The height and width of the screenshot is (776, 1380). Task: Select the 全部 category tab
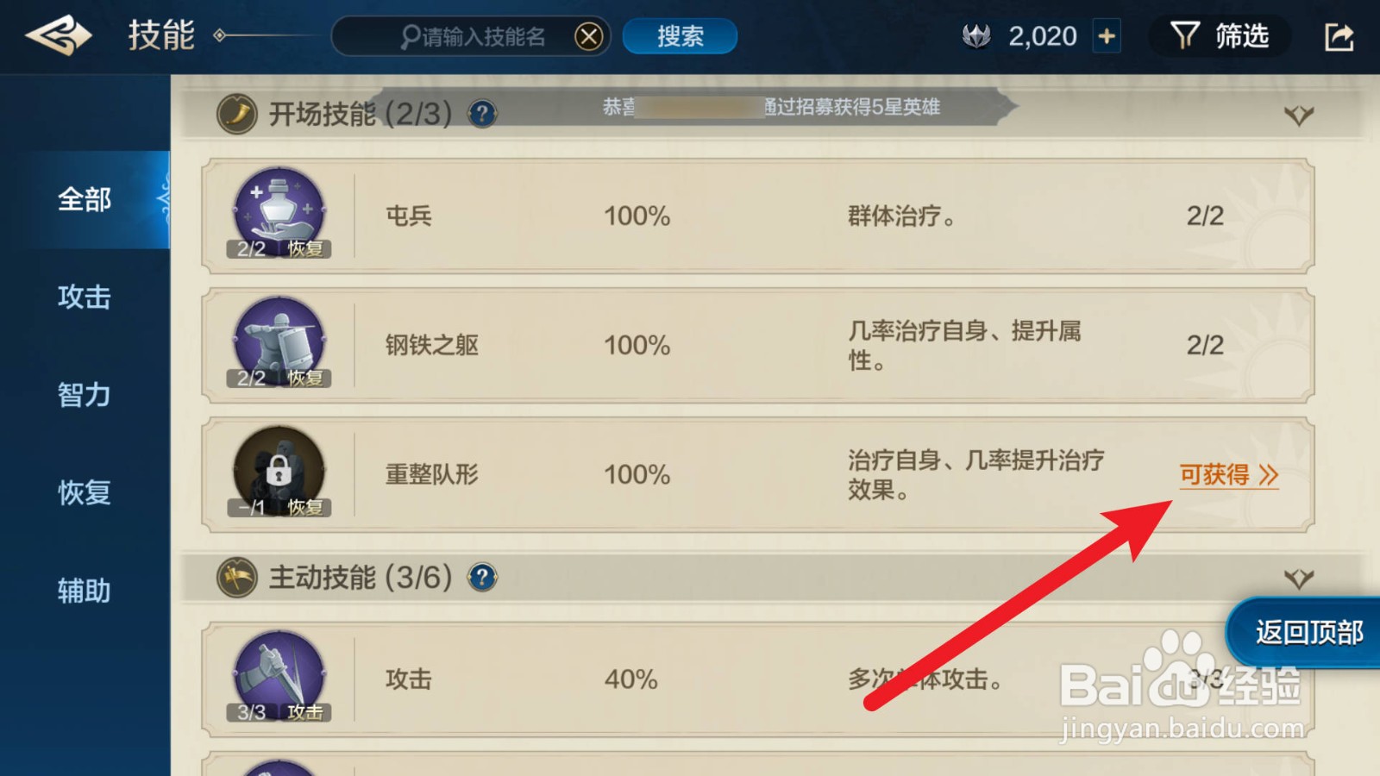pyautogui.click(x=85, y=199)
